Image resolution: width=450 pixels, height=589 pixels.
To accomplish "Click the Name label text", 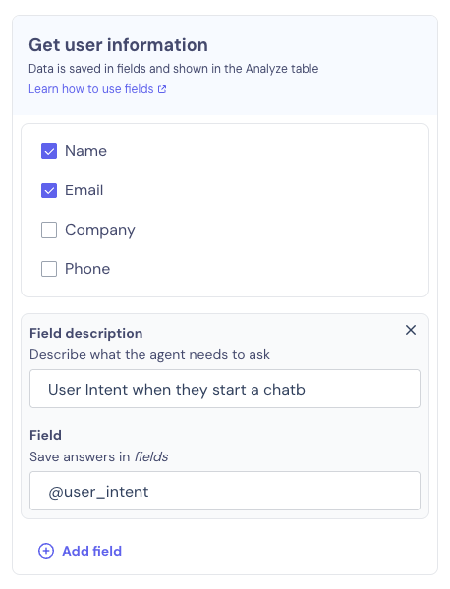I will (x=86, y=151).
